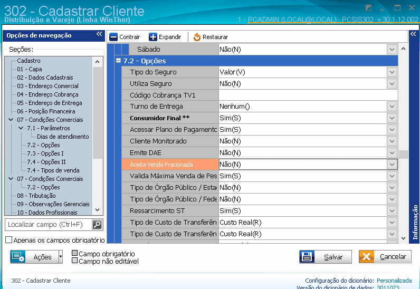
Task: Open the Ações button dropdown arrow
Action: tap(61, 257)
